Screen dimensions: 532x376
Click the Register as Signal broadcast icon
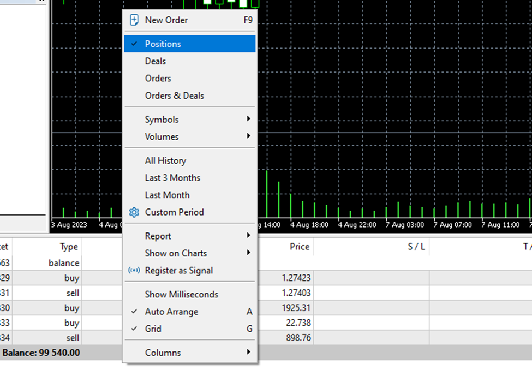[x=134, y=271]
